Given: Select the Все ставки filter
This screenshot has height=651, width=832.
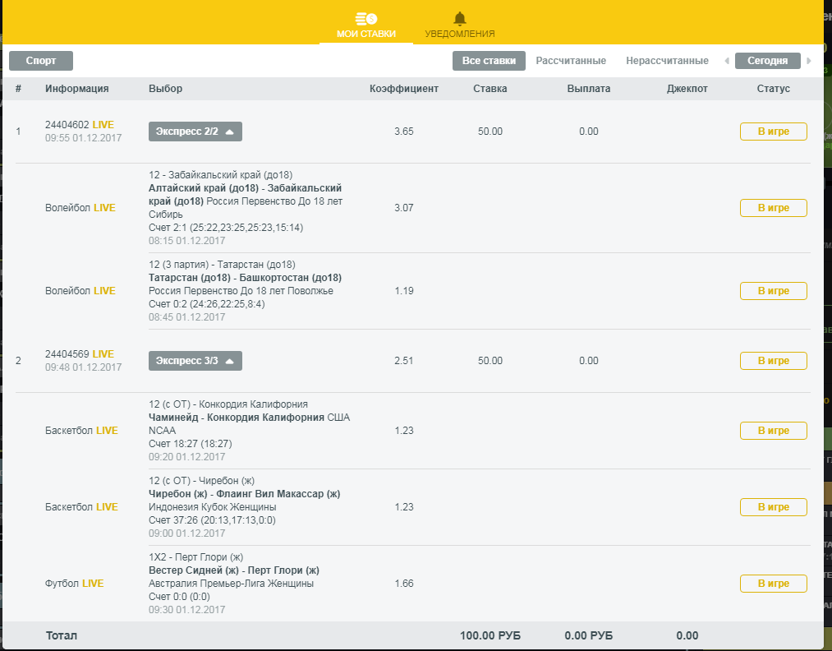Looking at the screenshot, I should [489, 61].
